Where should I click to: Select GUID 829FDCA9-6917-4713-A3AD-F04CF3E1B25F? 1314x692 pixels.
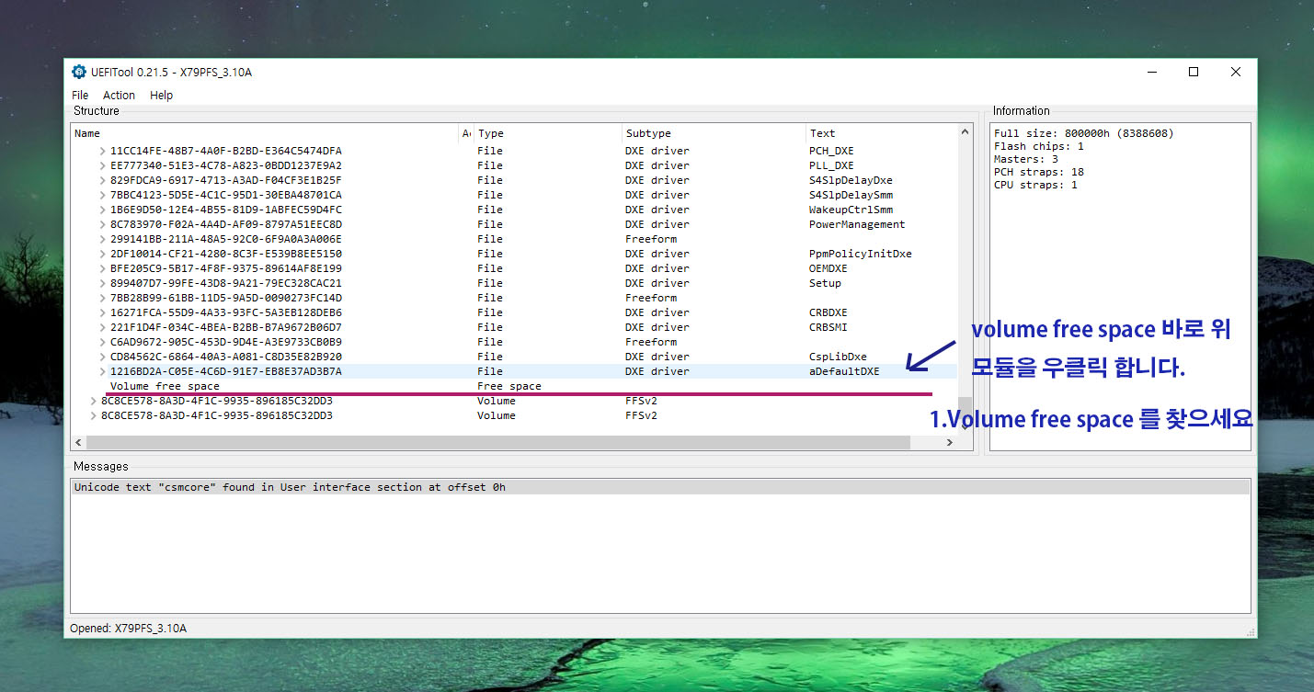click(226, 180)
